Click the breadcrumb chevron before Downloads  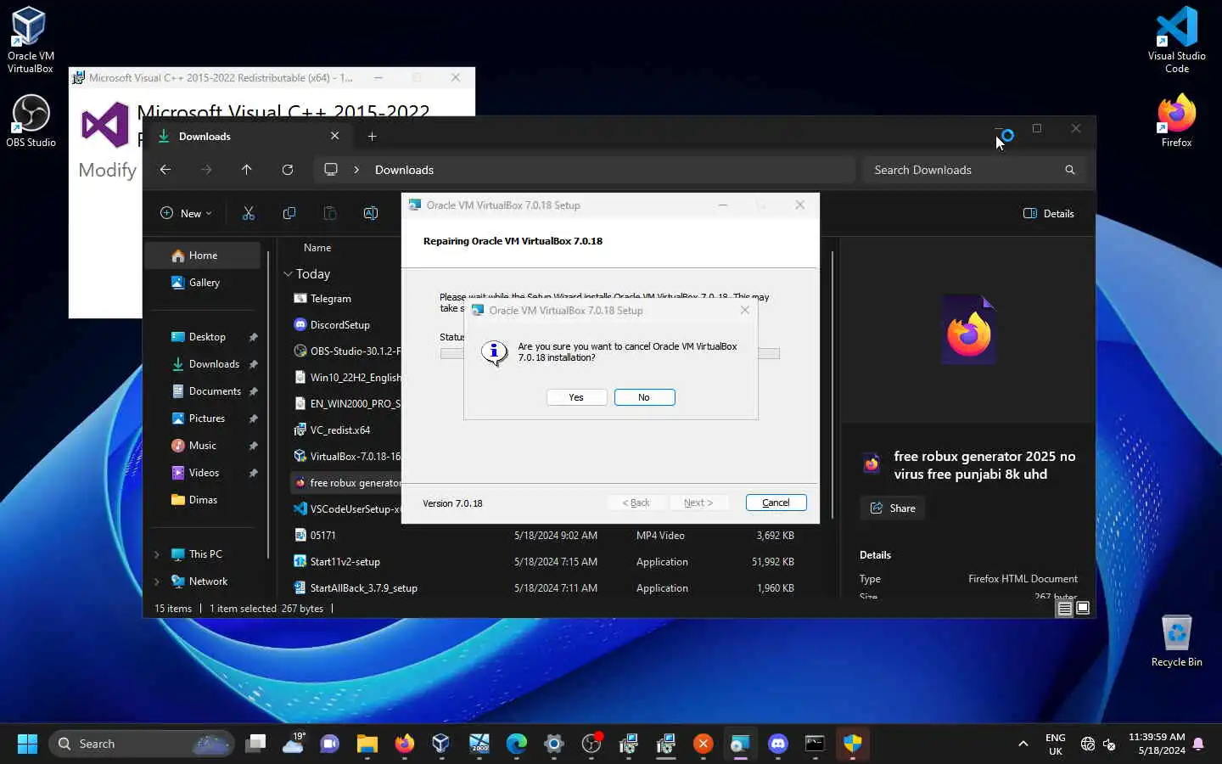point(356,170)
